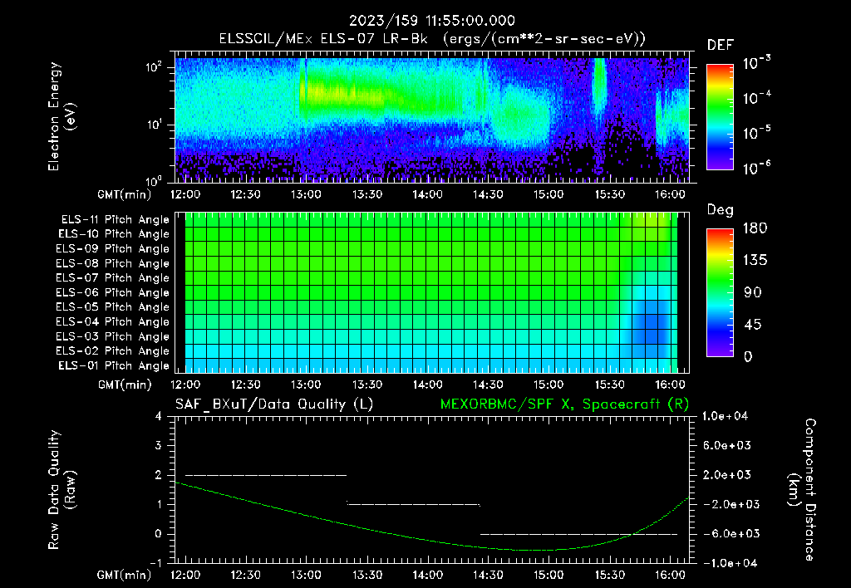Click the 10^0 energy axis value

pyautogui.click(x=154, y=179)
